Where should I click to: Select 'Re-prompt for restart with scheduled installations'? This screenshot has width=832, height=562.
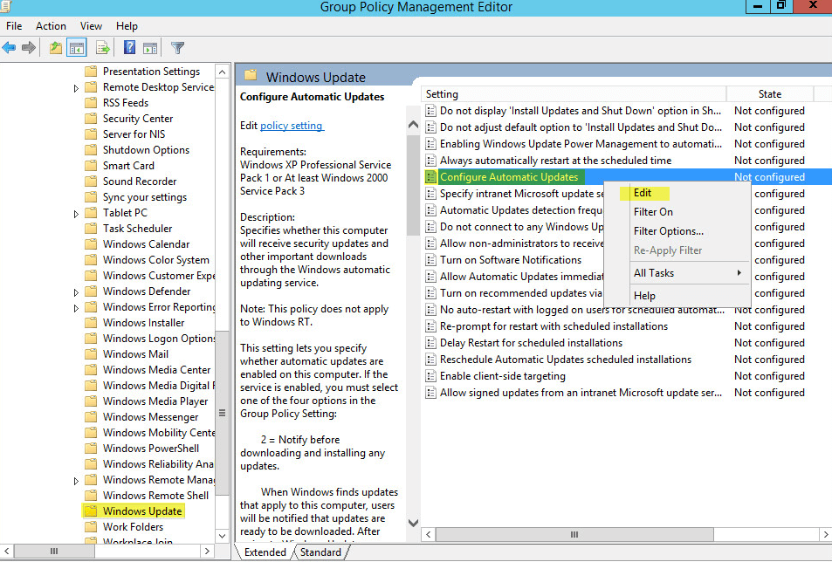point(554,326)
